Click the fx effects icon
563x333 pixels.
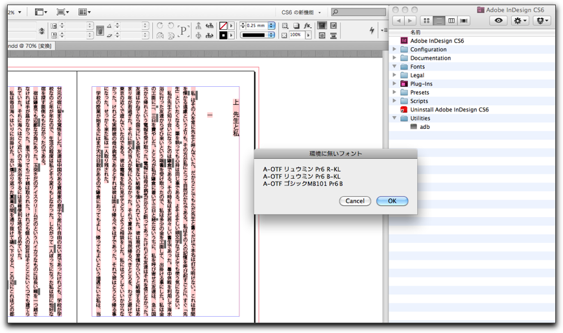[307, 26]
